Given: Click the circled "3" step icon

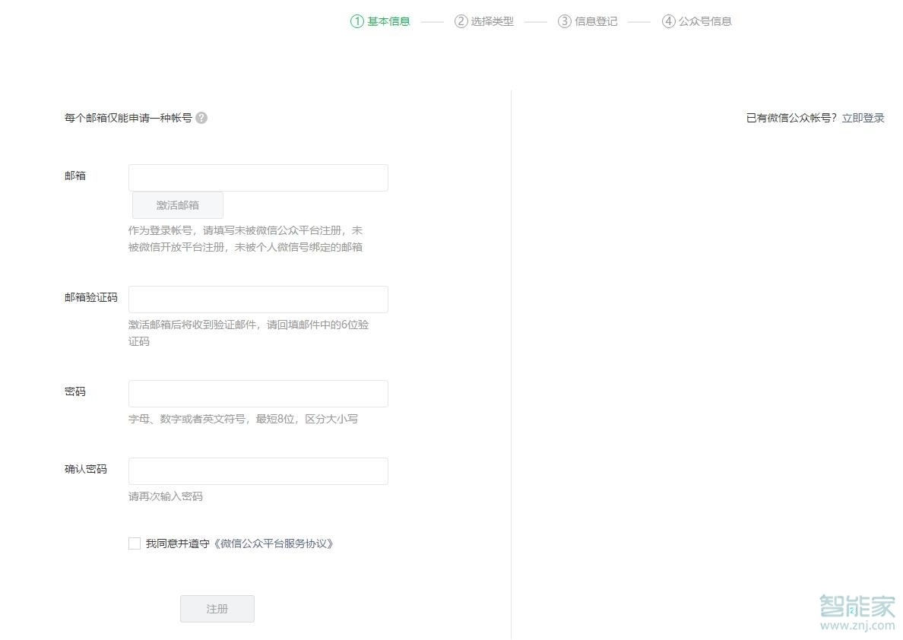Looking at the screenshot, I should (x=565, y=21).
